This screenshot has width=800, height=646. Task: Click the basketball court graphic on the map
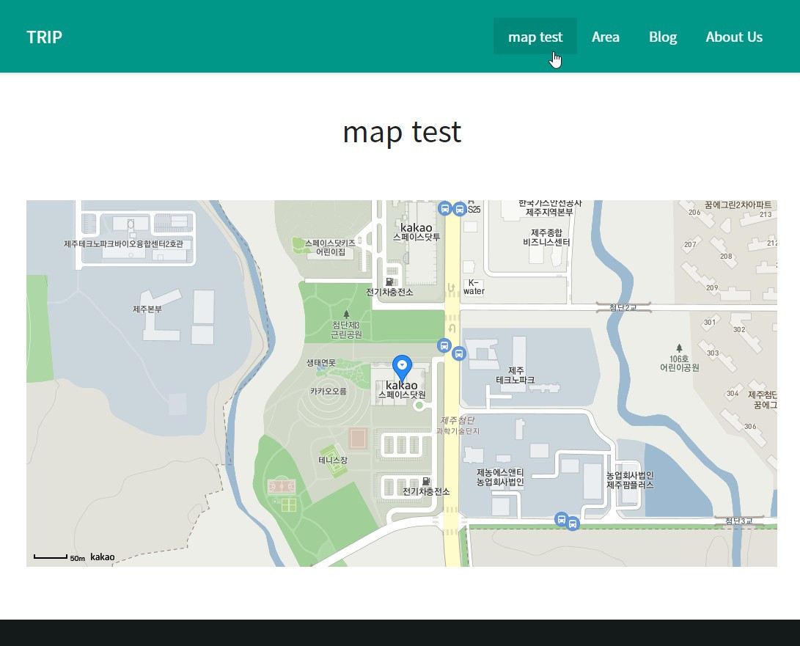tap(281, 486)
